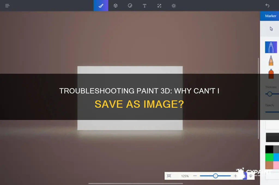Click the Marker panel header
The image size is (279, 185).
(x=269, y=16)
